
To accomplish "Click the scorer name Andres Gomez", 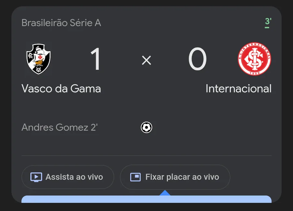I will (55, 127).
